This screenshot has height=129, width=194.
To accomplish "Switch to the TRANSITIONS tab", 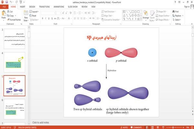I will [x=44, y=7].
